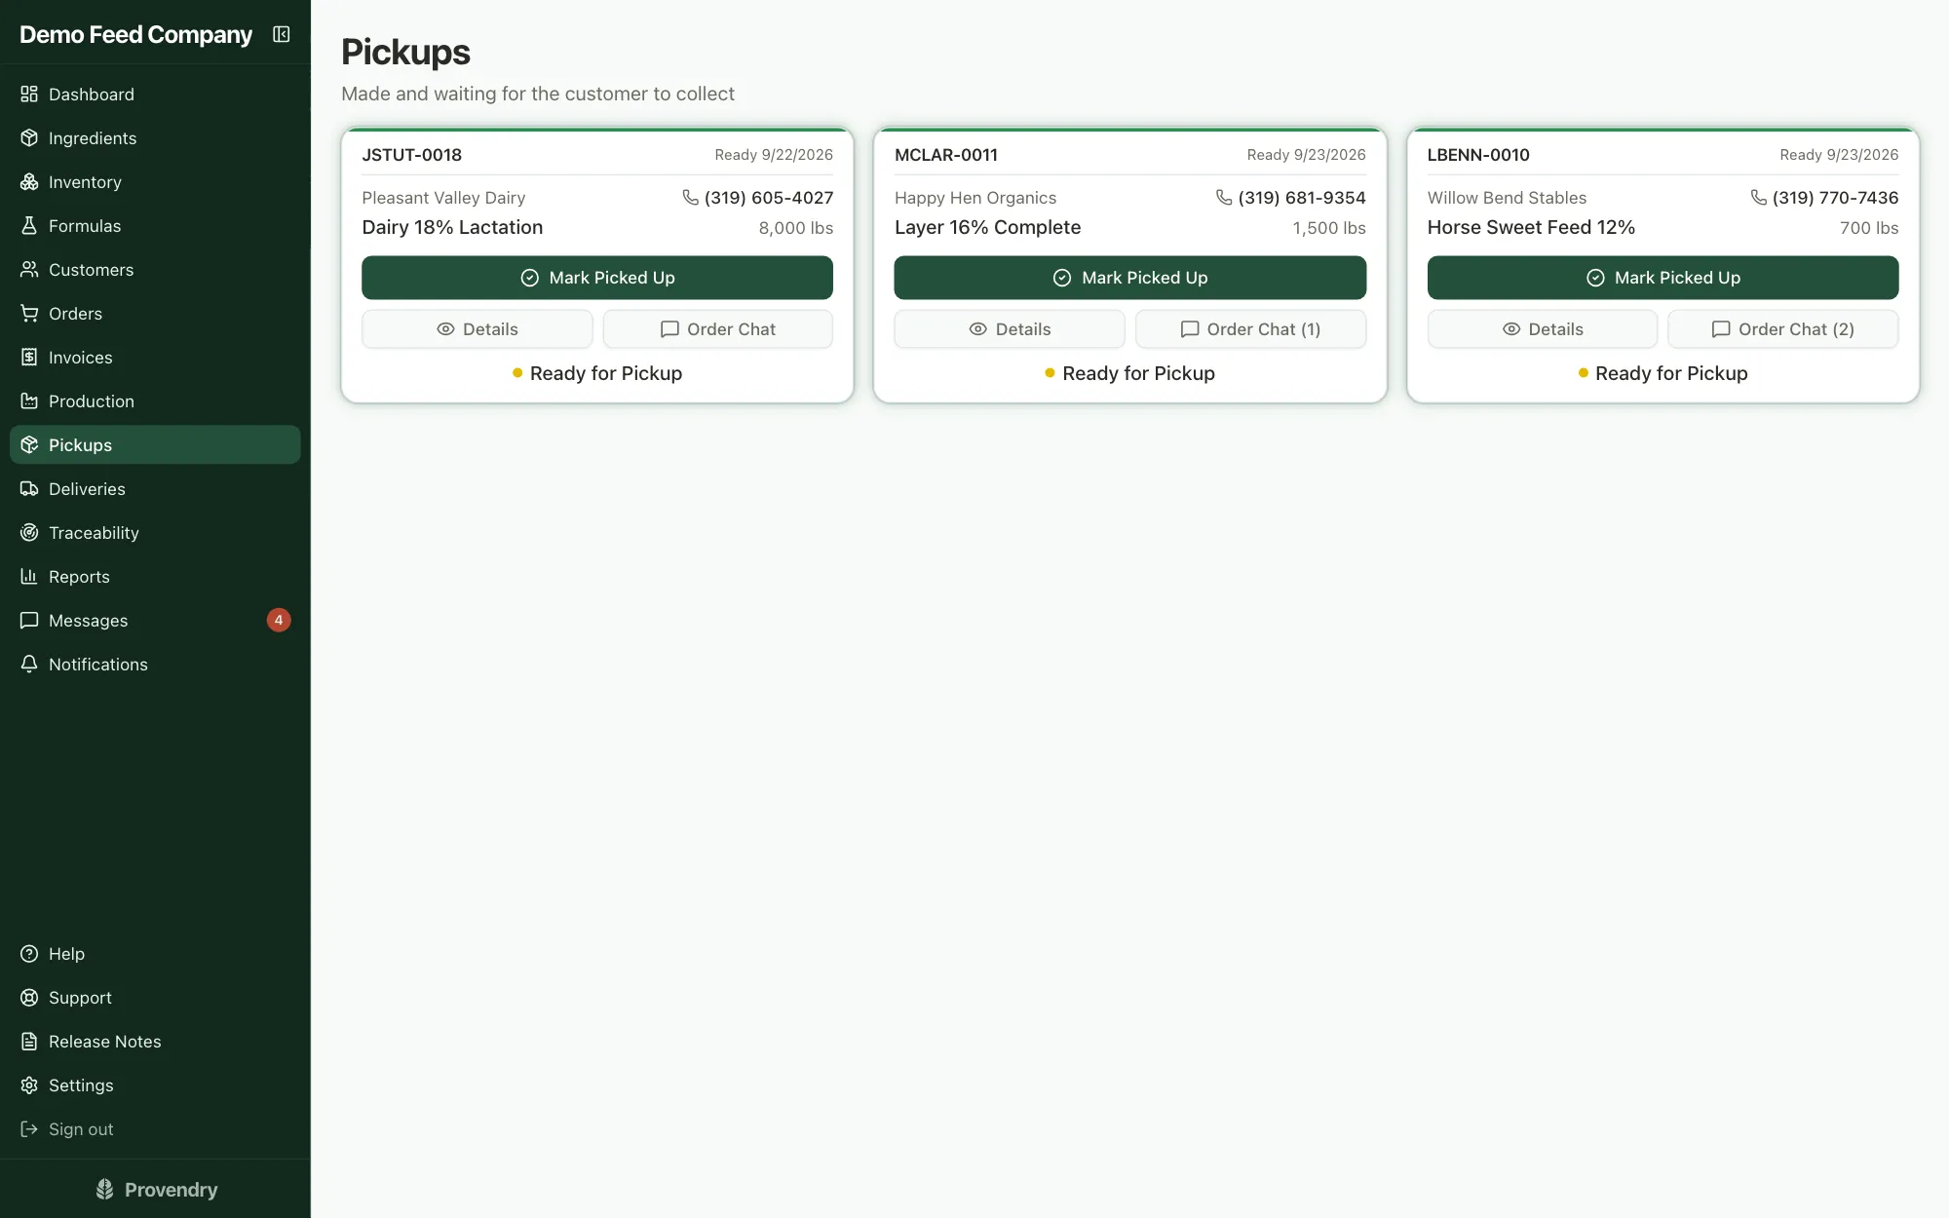
Task: Click the Traceability target icon
Action: tap(29, 532)
